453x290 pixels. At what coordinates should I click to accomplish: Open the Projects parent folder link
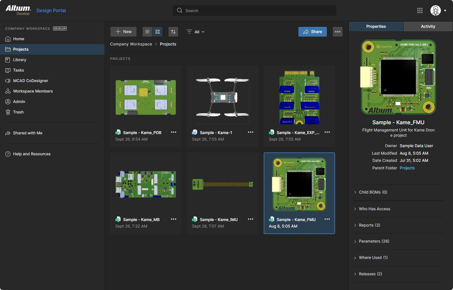click(407, 168)
